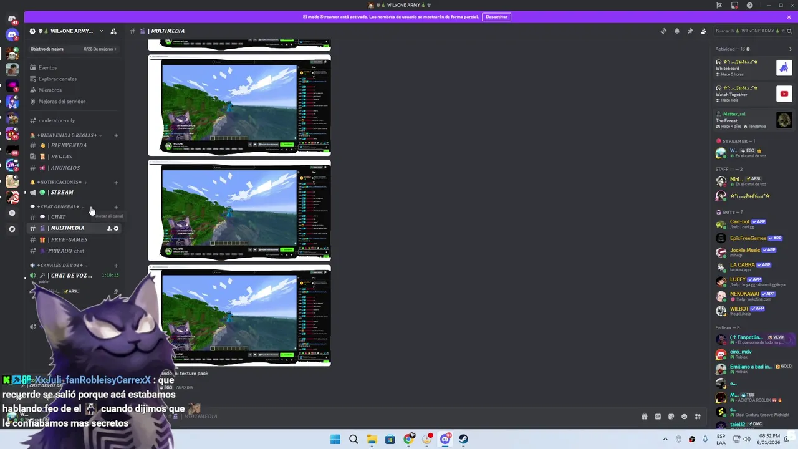
Task: Invite icon on MULTIMEDIA channel row
Action: [x=109, y=228]
